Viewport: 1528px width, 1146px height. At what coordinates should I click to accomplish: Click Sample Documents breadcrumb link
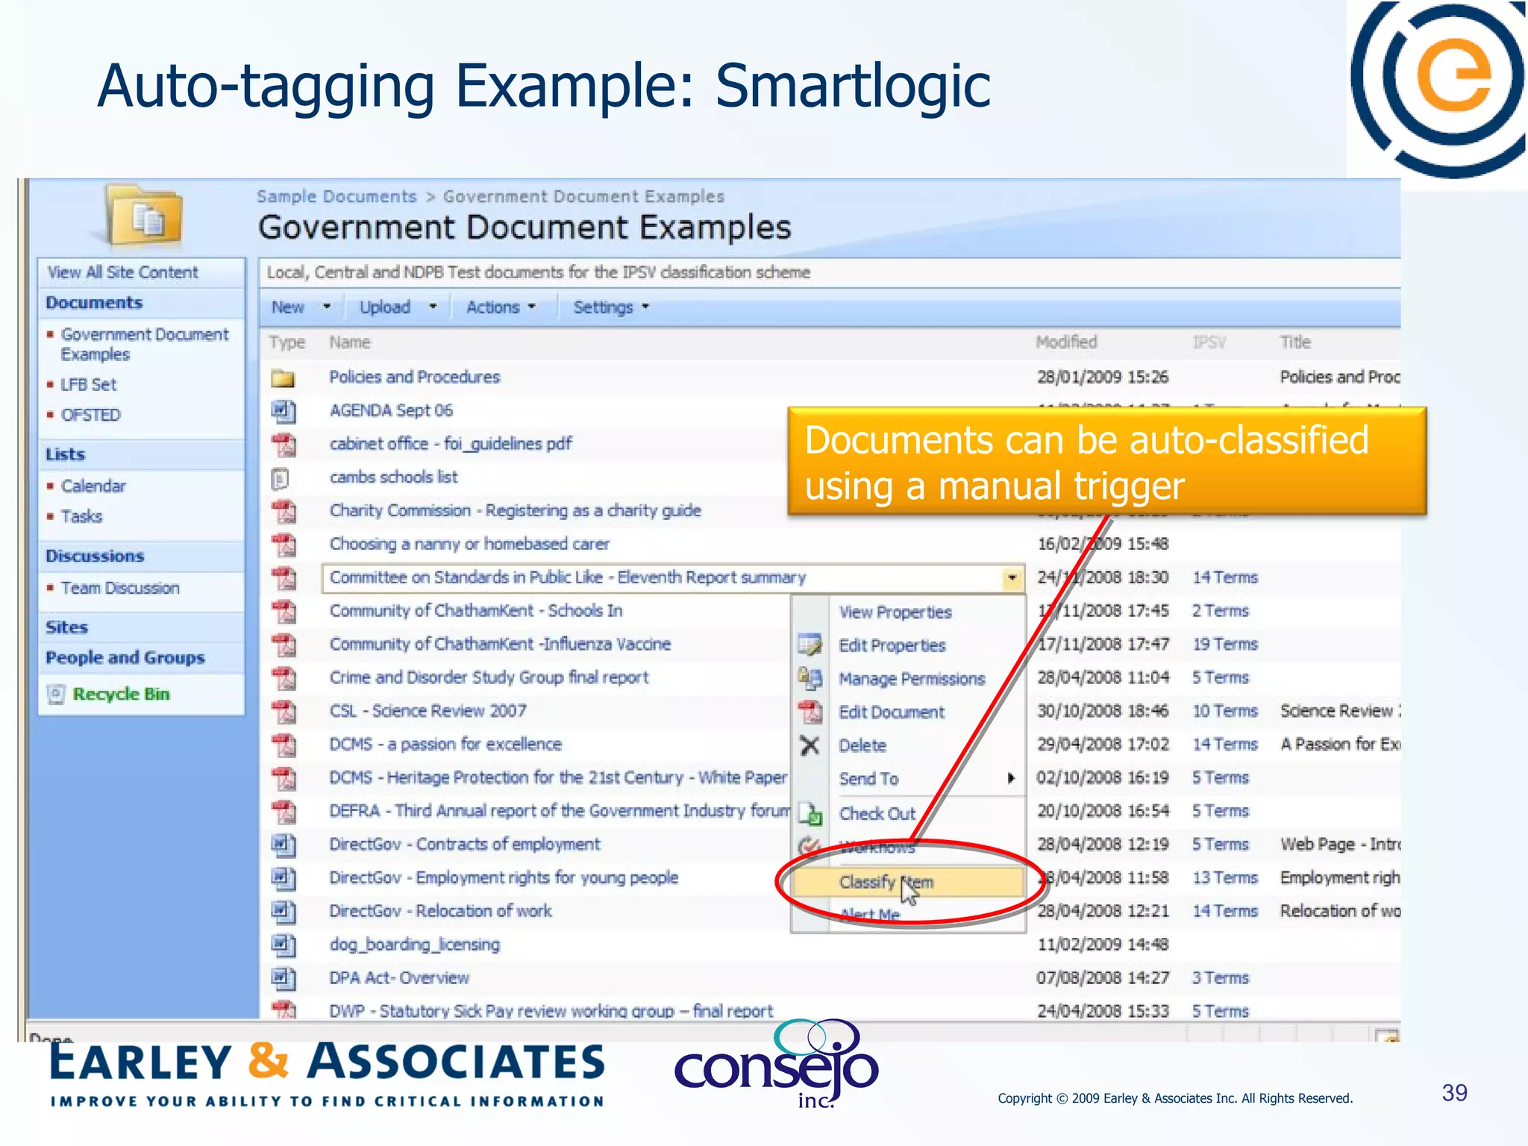click(336, 197)
